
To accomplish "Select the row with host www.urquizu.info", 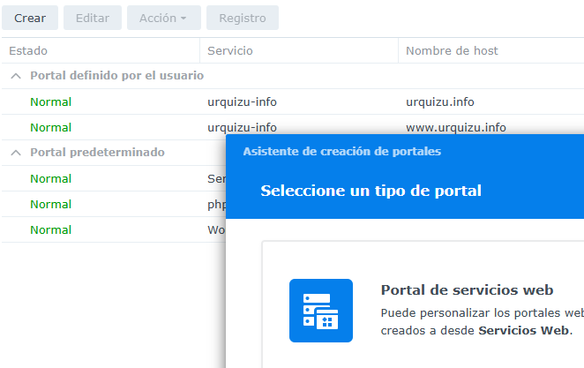I will pyautogui.click(x=455, y=127).
